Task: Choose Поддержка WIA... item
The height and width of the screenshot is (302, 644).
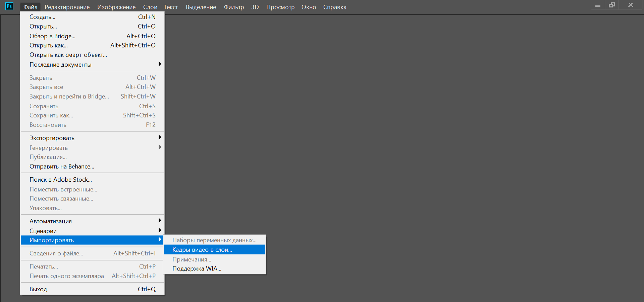Action: click(214, 268)
